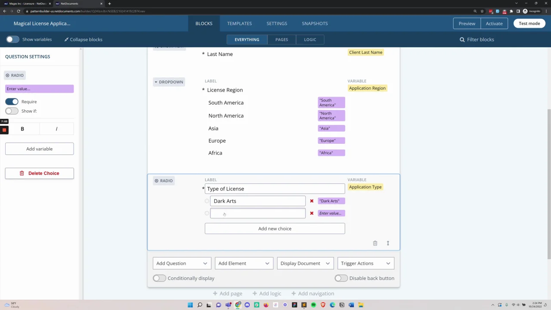Apply italic formatting with I button

pos(56,129)
